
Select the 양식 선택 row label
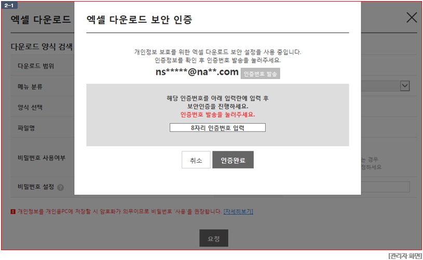(x=30, y=107)
